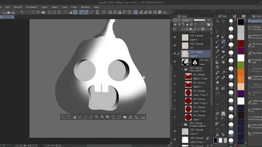Click the new layer folder icon
Viewport: 262px width, 147px height.
191,29
